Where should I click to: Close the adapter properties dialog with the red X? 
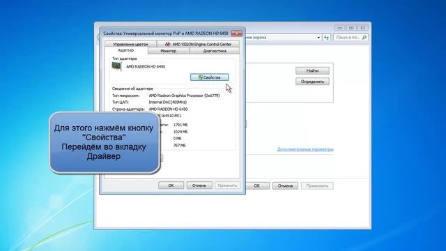point(237,33)
